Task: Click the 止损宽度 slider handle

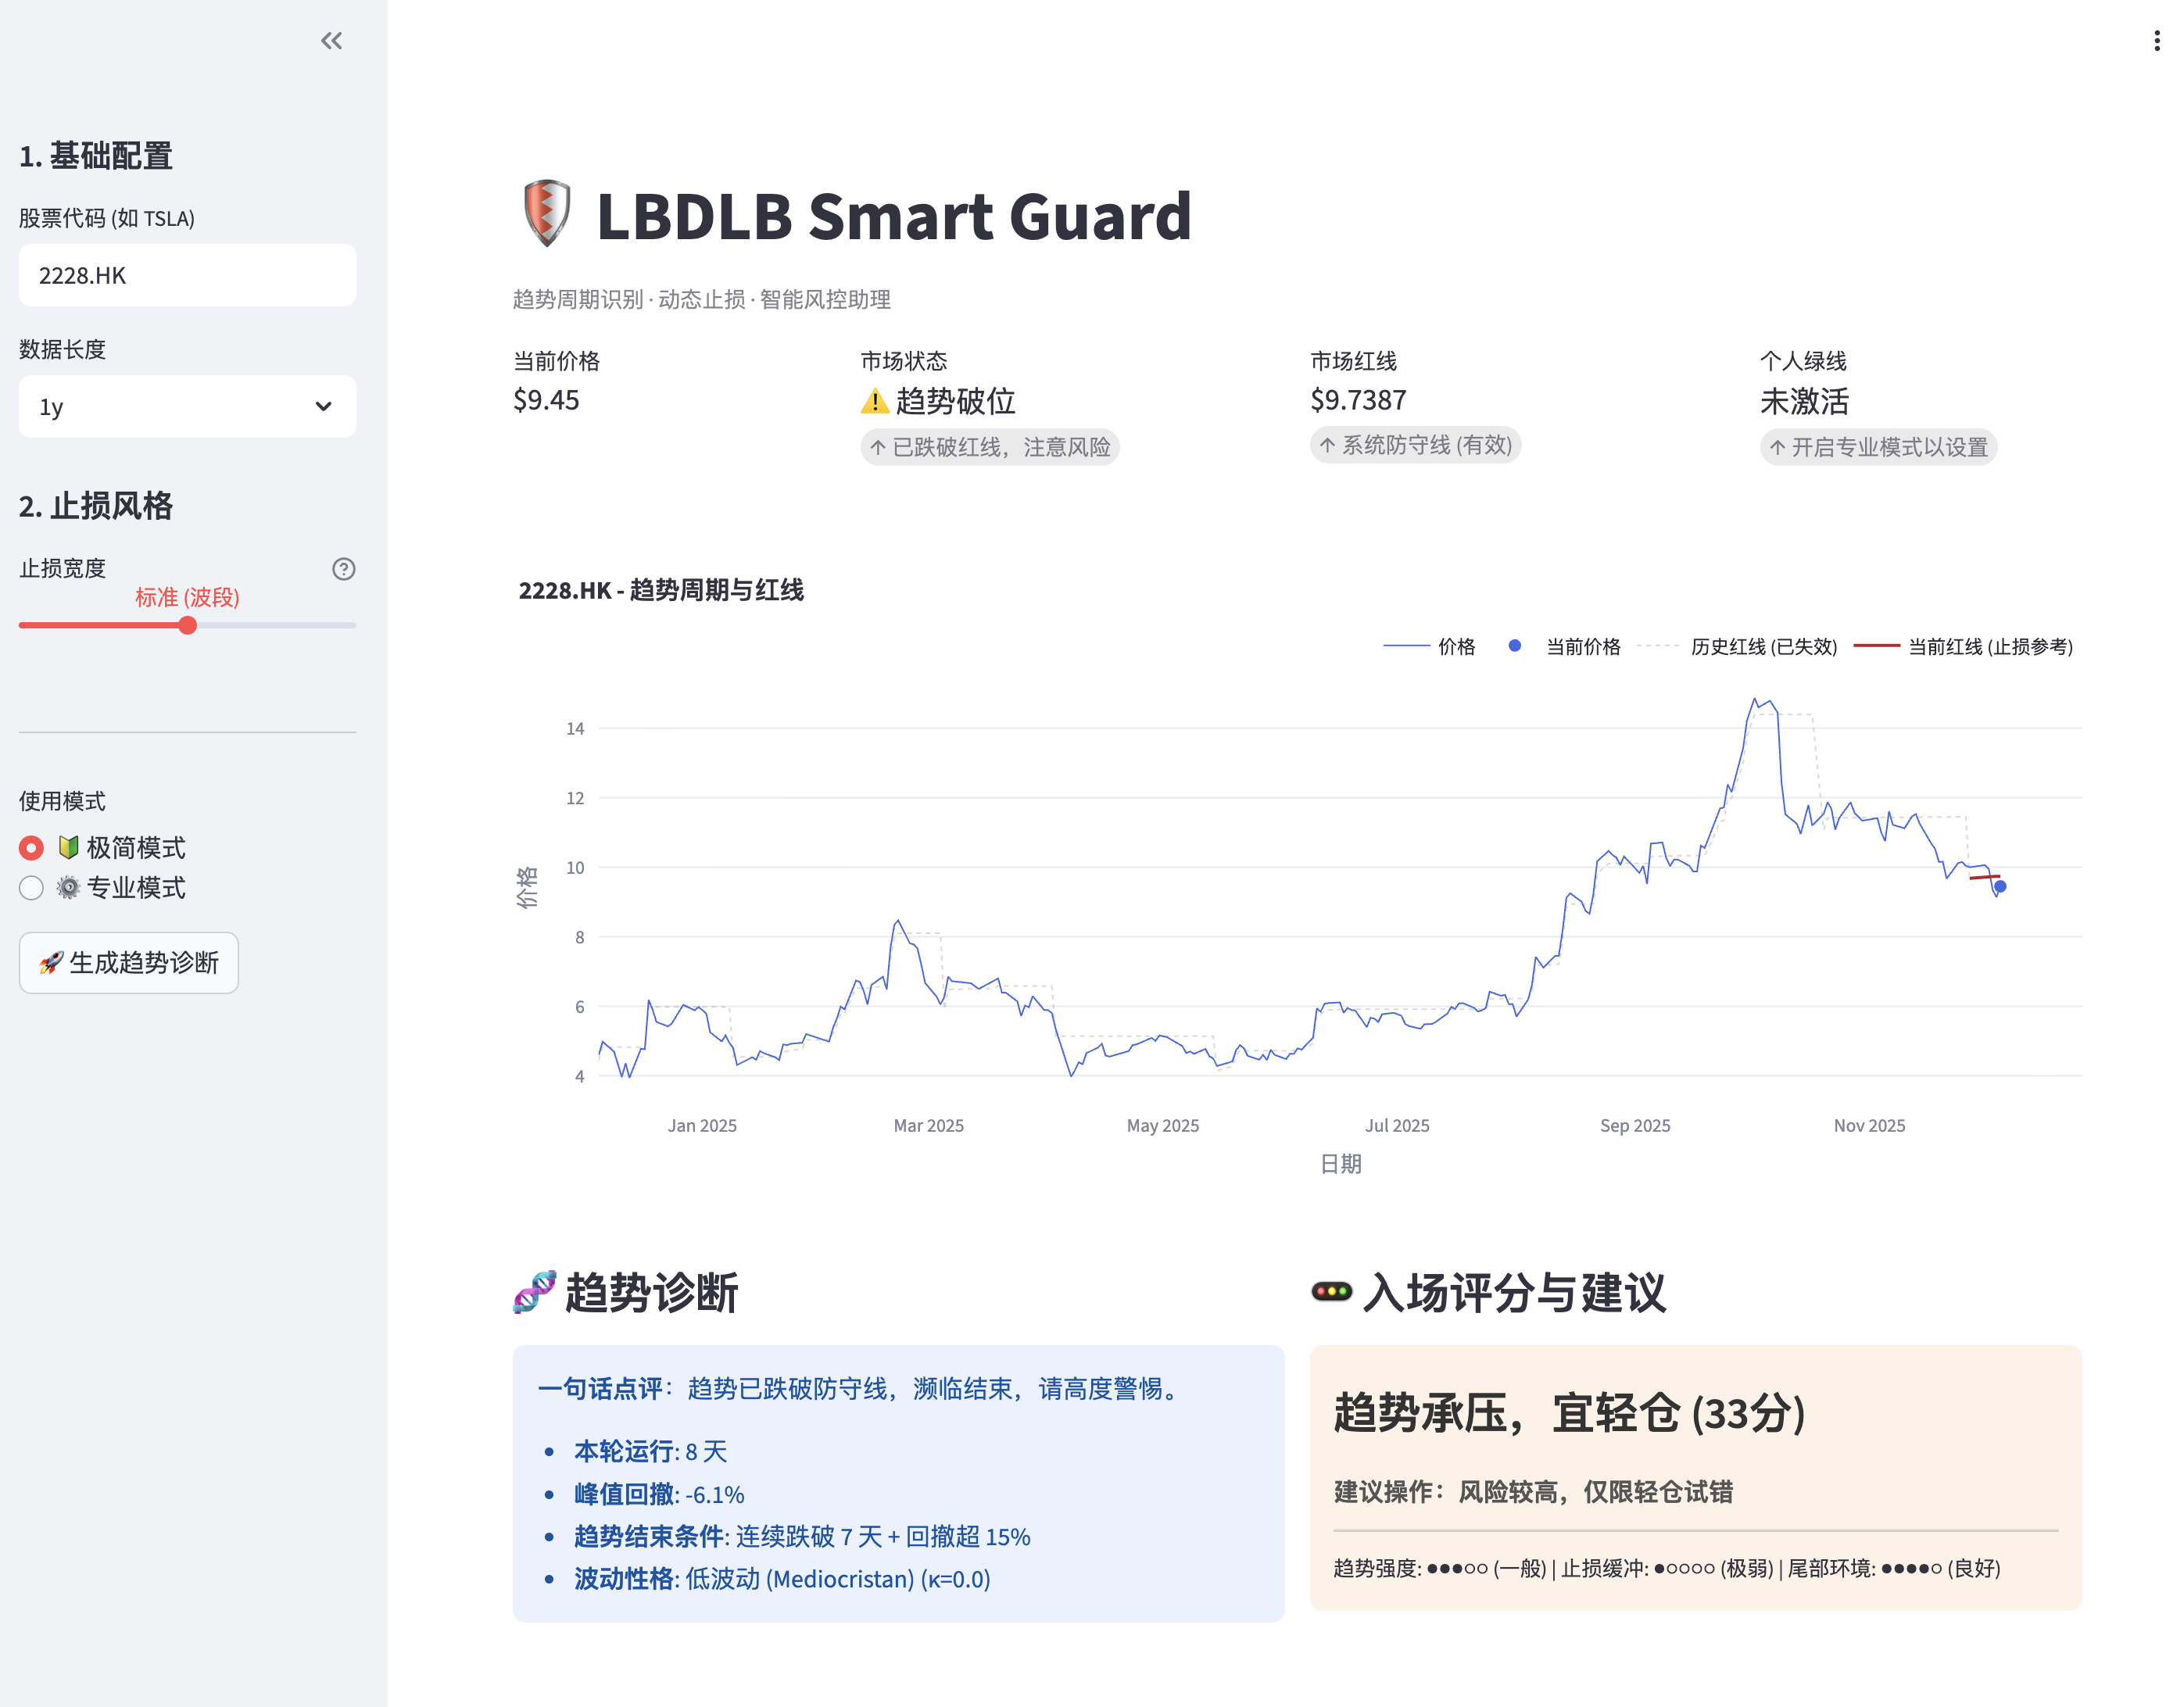Action: click(188, 626)
